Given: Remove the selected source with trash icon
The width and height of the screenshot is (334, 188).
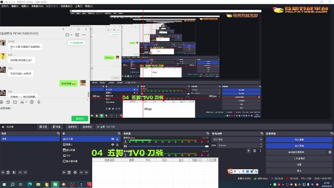Looking at the screenshot, I should pyautogui.click(x=69, y=172).
